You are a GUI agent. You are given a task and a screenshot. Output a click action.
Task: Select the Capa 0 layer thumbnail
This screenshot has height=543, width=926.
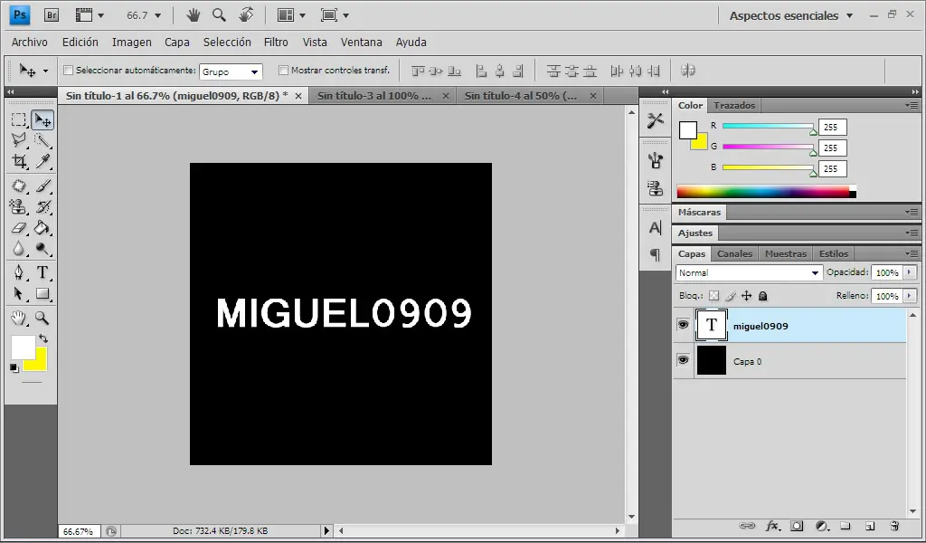(711, 360)
